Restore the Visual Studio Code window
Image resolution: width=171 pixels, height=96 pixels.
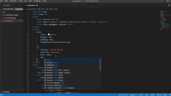[168, 1]
